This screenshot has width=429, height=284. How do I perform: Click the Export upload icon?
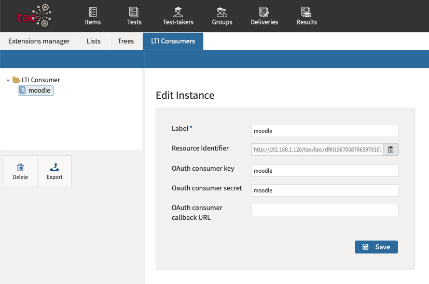tap(54, 167)
